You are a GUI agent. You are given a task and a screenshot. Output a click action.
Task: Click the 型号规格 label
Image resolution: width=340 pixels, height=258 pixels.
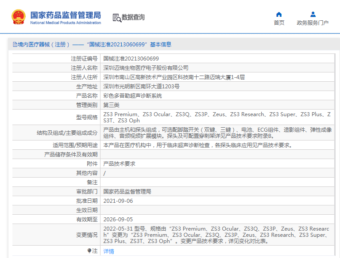coord(87,118)
